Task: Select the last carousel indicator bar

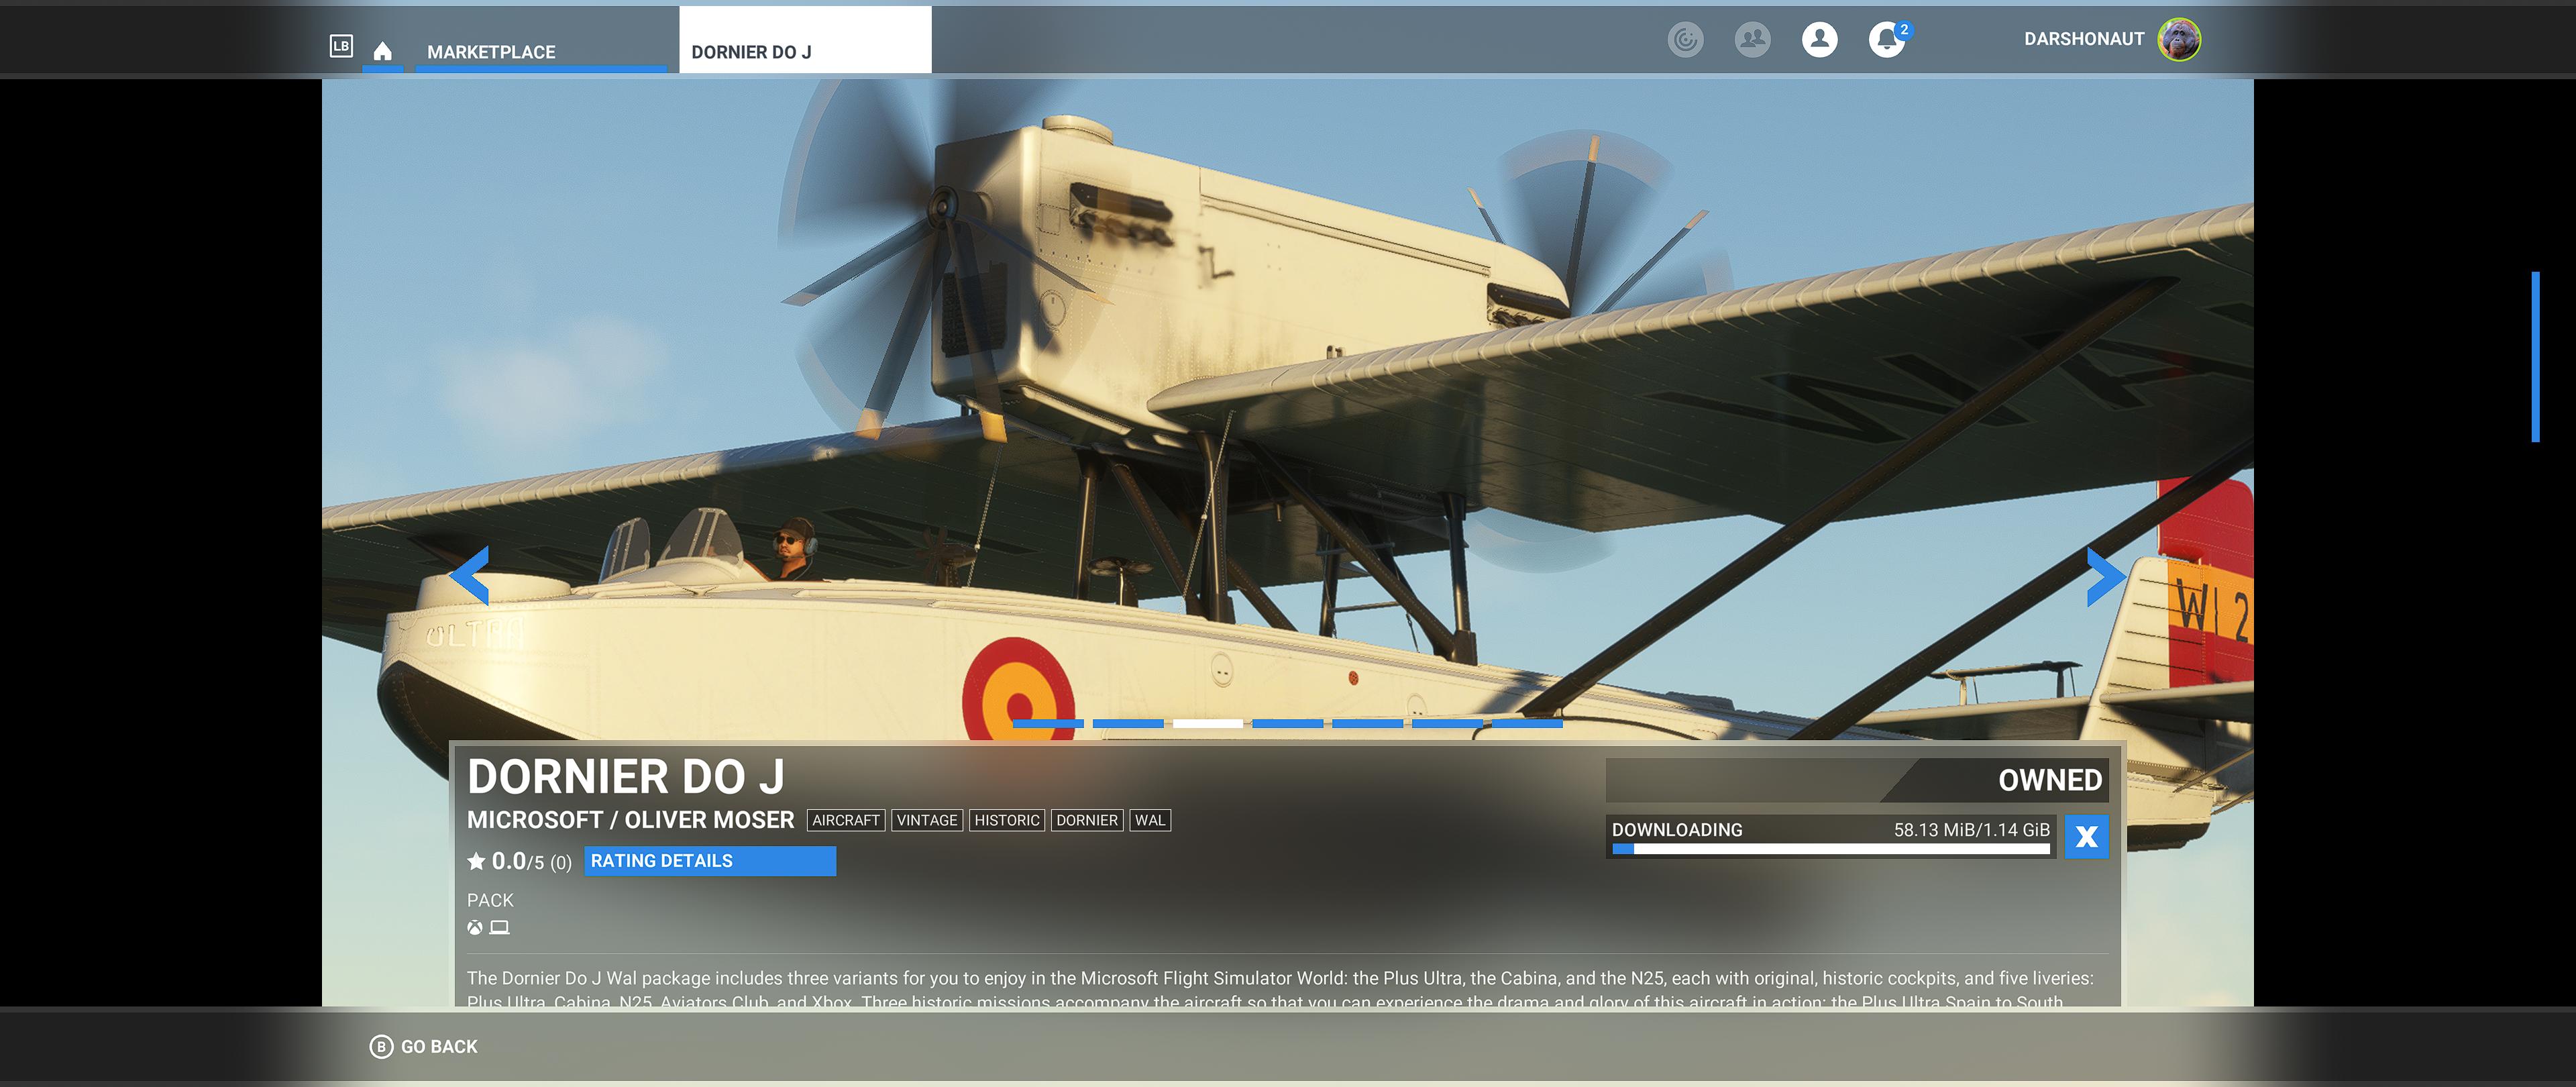Action: tap(1527, 723)
